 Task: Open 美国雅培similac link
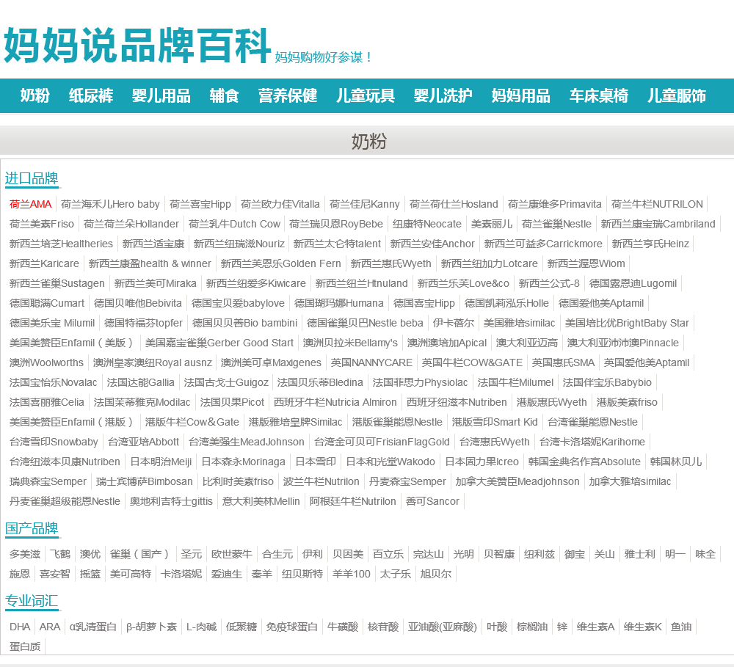point(519,323)
